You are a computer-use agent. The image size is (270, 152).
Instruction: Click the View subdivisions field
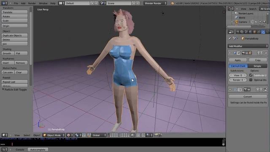pyautogui.click(x=238, y=75)
